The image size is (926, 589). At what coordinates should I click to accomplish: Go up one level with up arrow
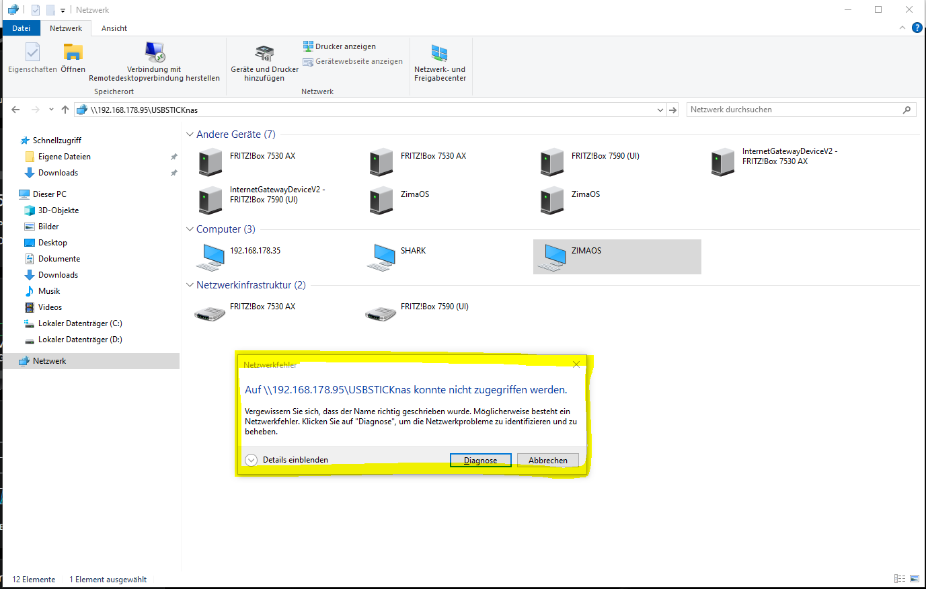coord(65,110)
